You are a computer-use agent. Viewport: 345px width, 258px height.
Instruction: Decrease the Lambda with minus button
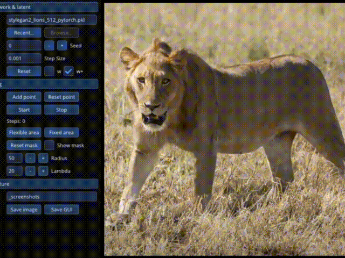coord(30,171)
